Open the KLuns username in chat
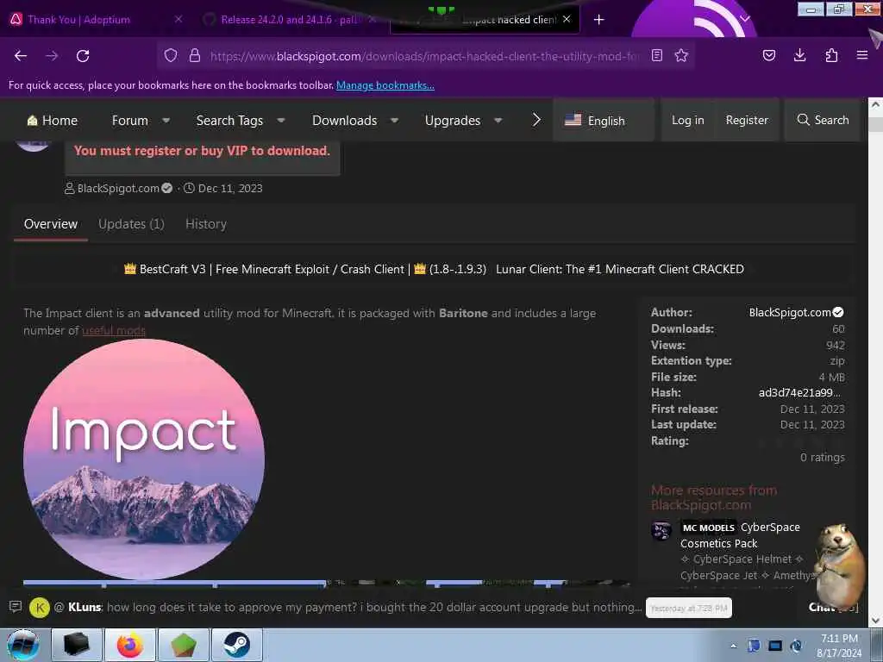The width and height of the screenshot is (883, 662). [85, 608]
